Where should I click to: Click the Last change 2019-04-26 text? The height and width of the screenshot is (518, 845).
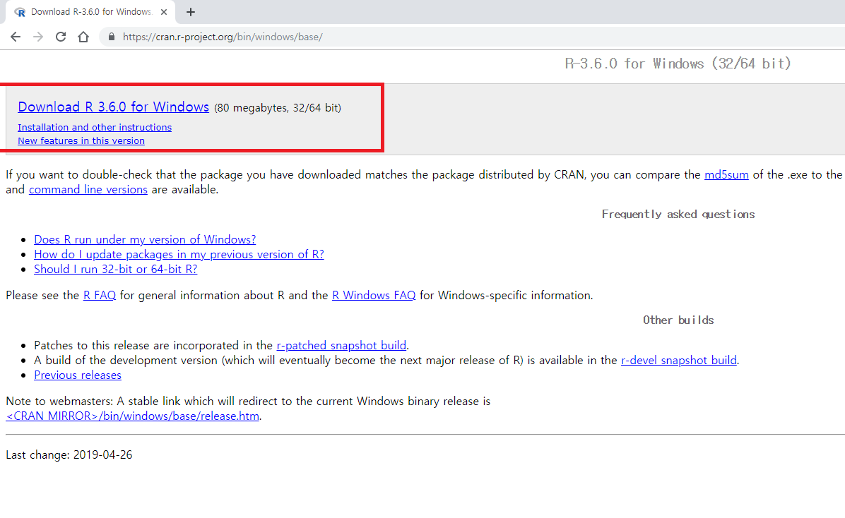click(x=69, y=454)
